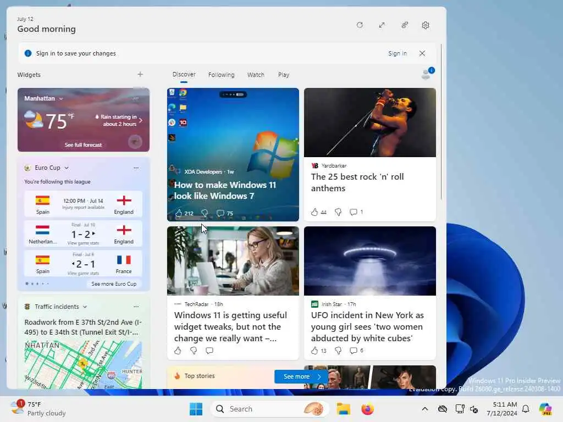Comment on the TechRadar article
The image size is (563, 422).
pos(209,351)
